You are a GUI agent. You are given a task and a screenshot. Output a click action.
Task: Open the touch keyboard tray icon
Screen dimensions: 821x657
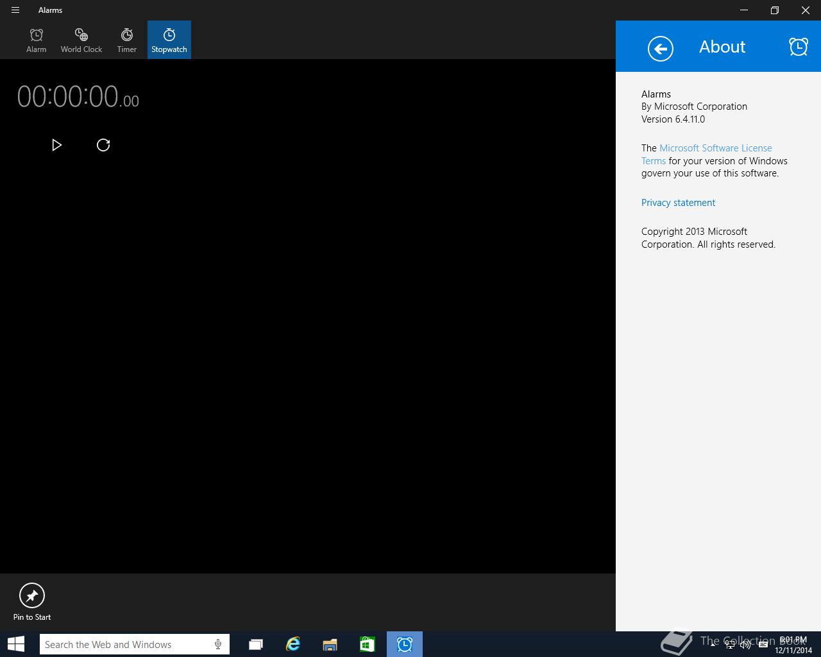tap(763, 645)
